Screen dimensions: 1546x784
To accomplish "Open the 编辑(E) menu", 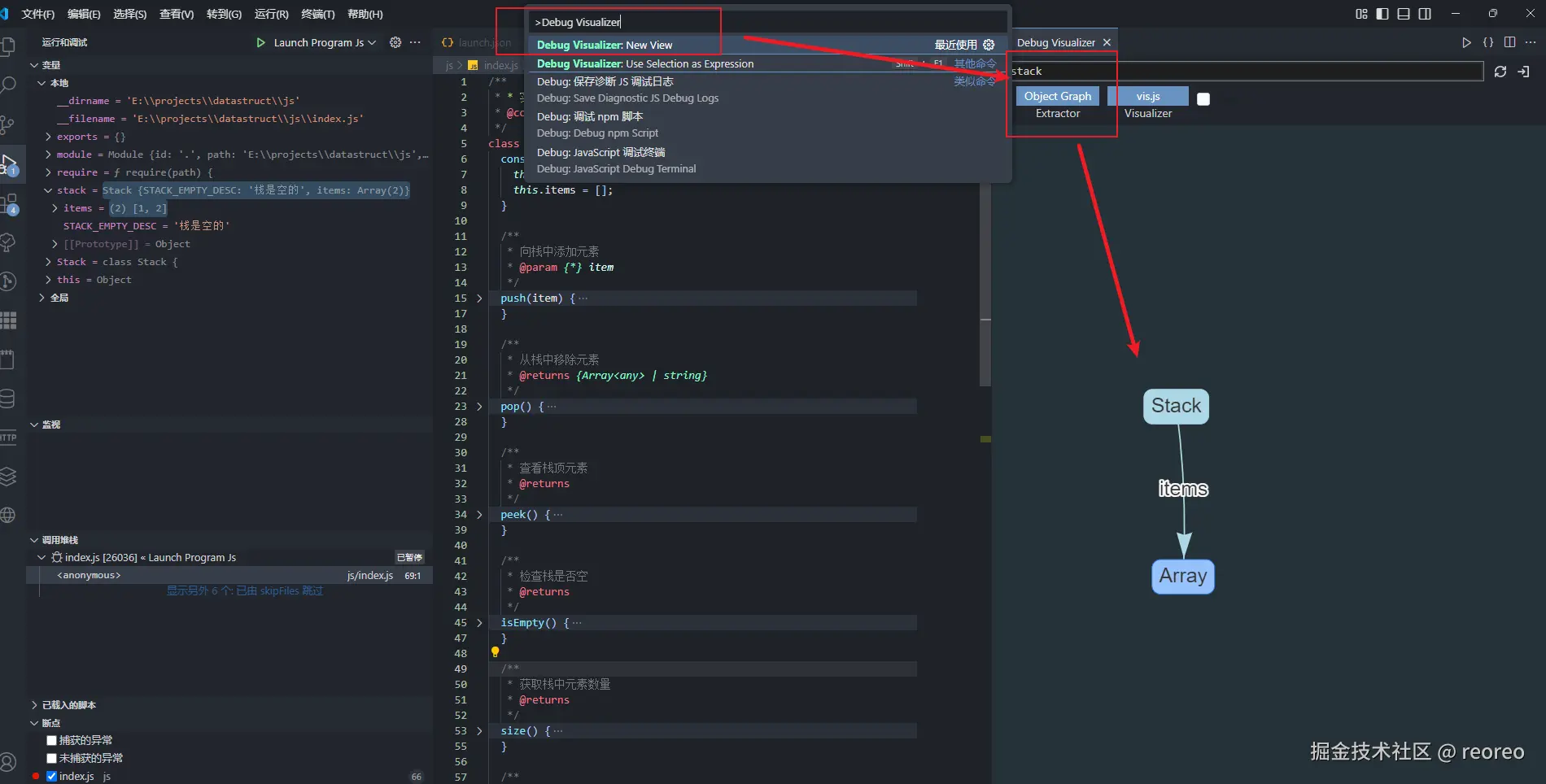I will 84,14.
